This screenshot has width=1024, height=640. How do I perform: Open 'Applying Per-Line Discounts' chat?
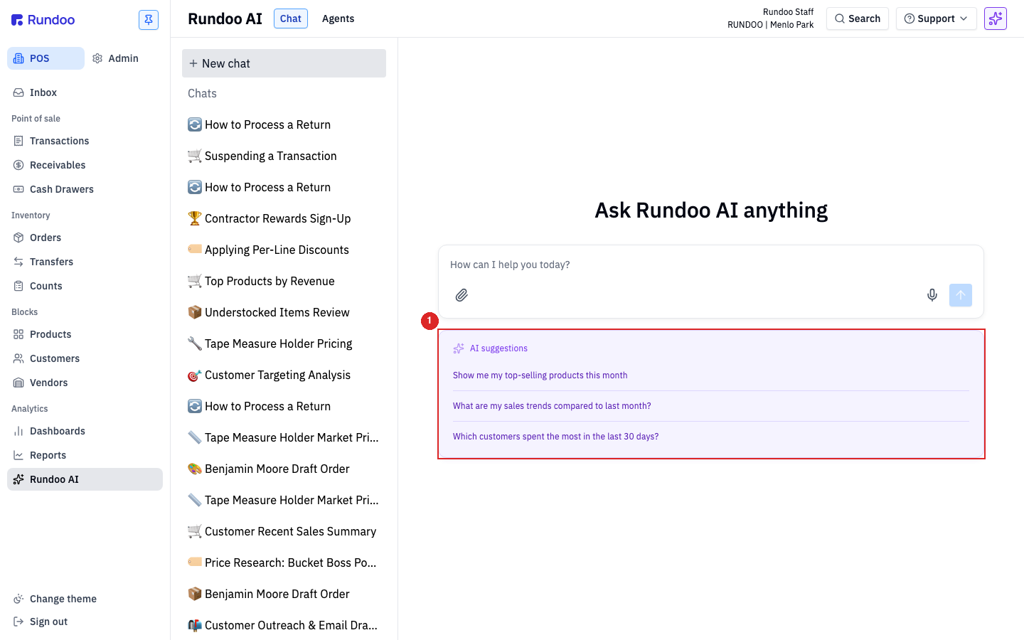[284, 250]
